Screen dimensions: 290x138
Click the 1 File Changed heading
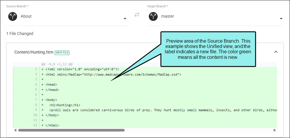(20, 34)
